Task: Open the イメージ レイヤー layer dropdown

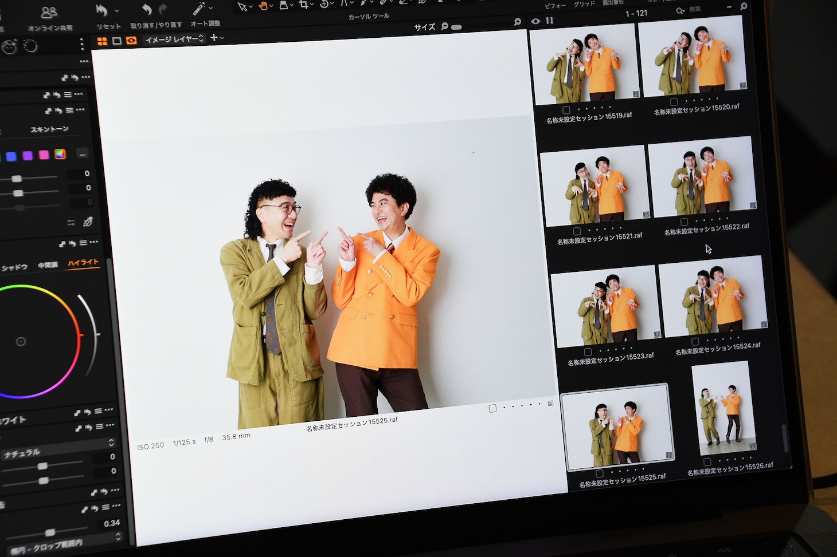Action: [x=174, y=39]
